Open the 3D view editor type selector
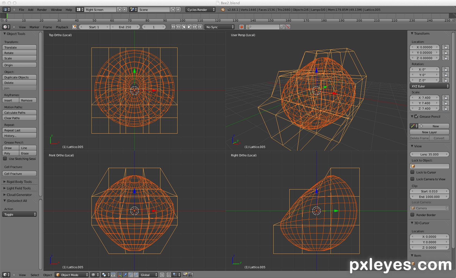 tap(6, 275)
